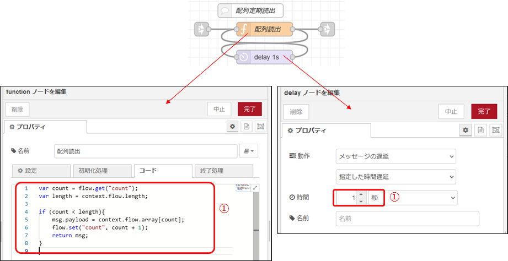Open description document icon in delay editor

(480, 130)
